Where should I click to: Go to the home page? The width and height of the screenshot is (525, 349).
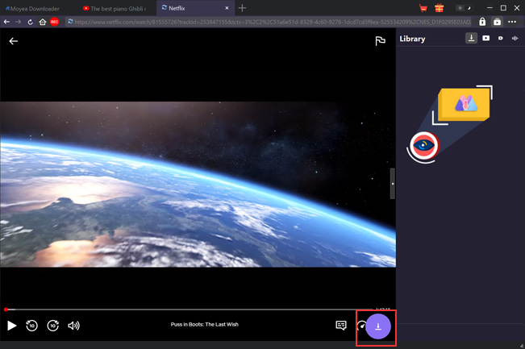(x=43, y=22)
